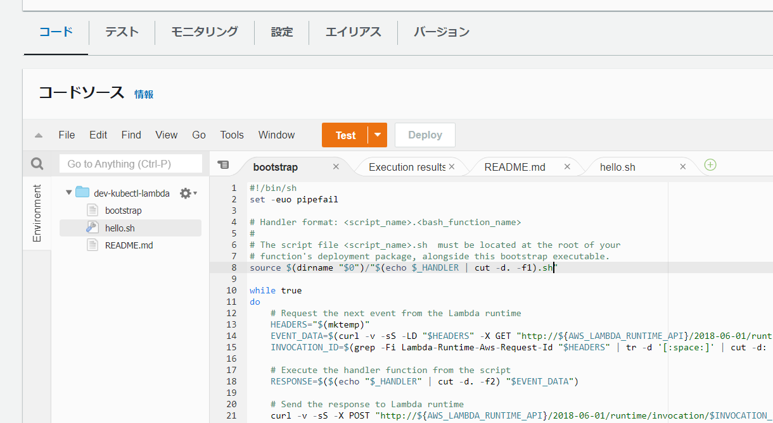Collapse the dev-kubectl-lambda folder
The width and height of the screenshot is (773, 423).
point(68,193)
